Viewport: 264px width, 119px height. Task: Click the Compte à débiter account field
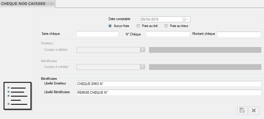pyautogui.click(x=108, y=50)
